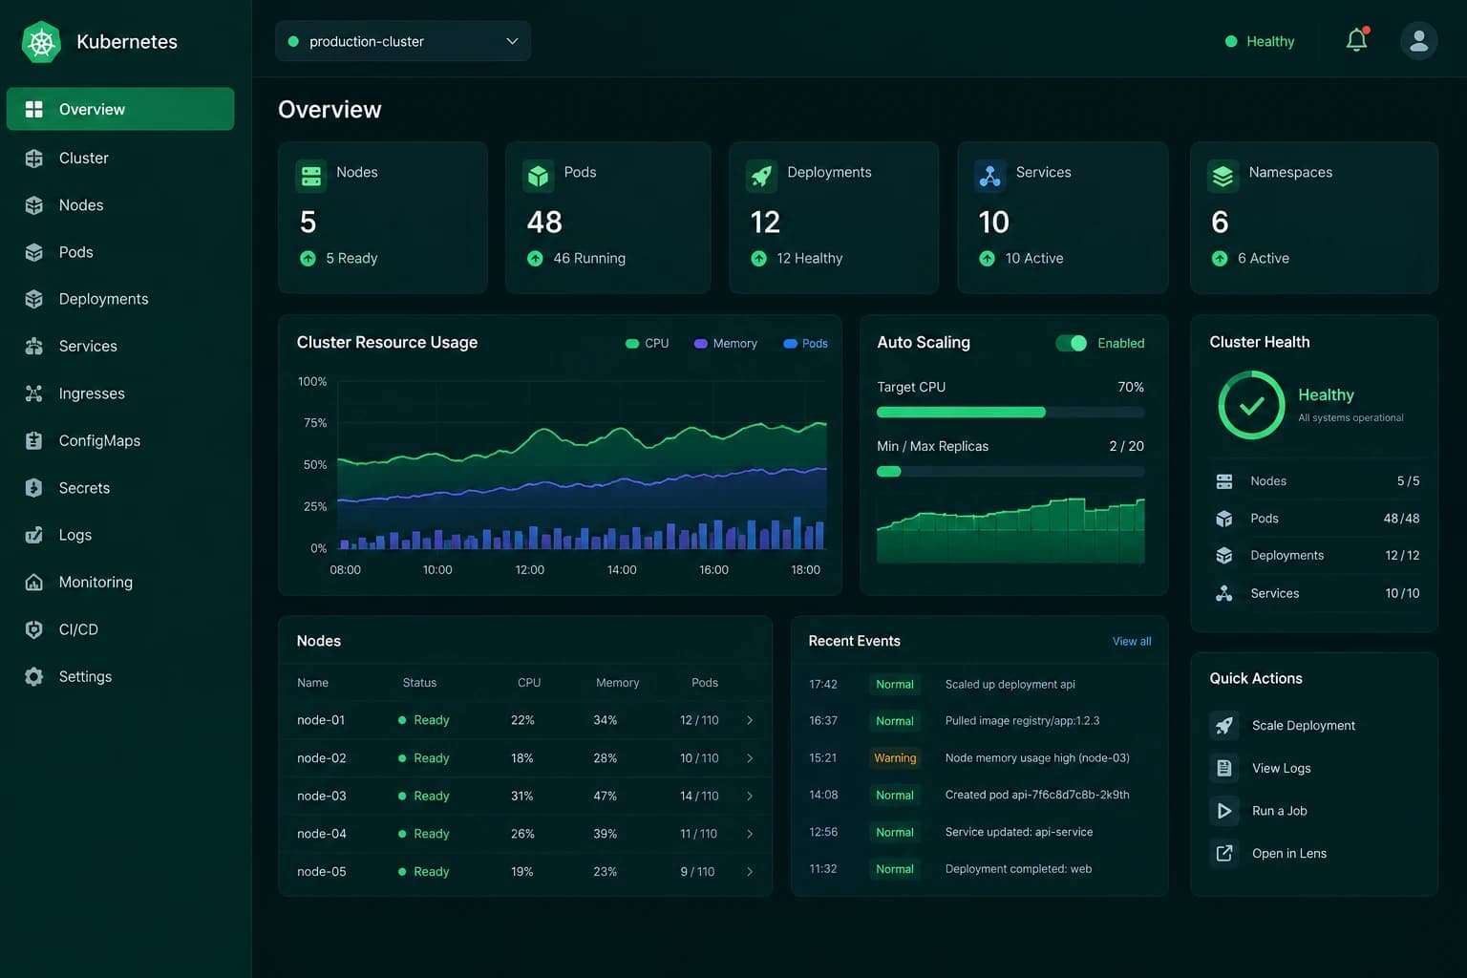This screenshot has width=1467, height=978.
Task: Click the Ingresses sidebar icon
Action: (x=34, y=393)
